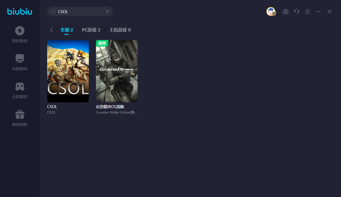Go back using the left chevron
The image size is (341, 197).
click(52, 30)
